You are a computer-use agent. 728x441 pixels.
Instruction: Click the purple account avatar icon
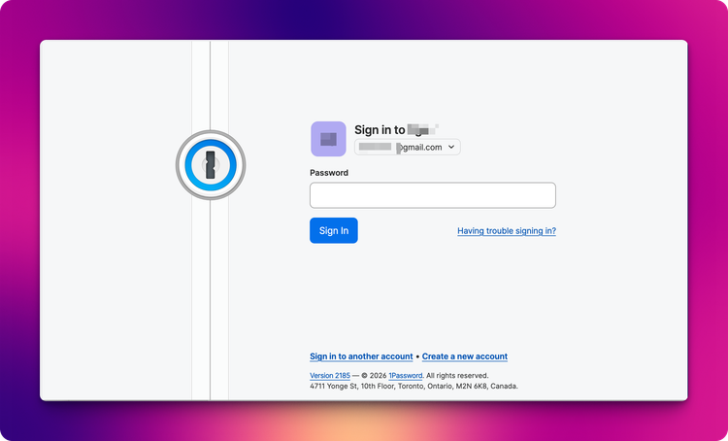[328, 139]
